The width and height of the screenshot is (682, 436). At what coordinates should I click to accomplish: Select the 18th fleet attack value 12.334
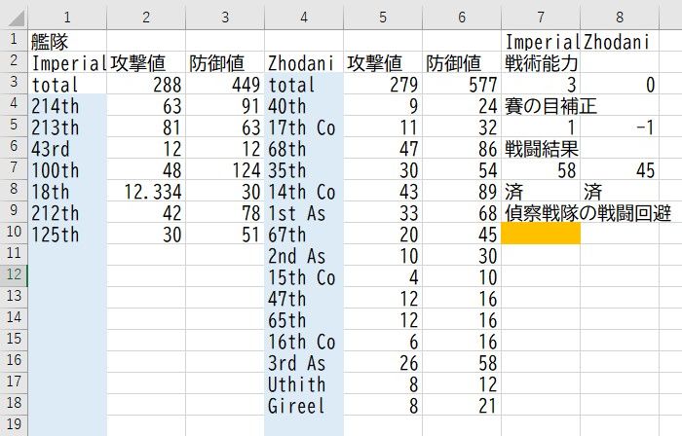click(x=146, y=191)
